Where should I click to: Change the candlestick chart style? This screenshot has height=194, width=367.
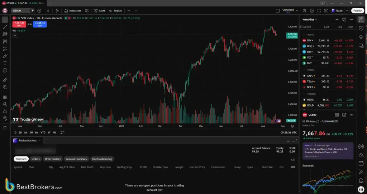pyautogui.click(x=57, y=11)
